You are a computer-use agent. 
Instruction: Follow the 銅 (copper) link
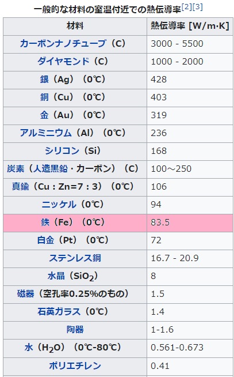[44, 97]
